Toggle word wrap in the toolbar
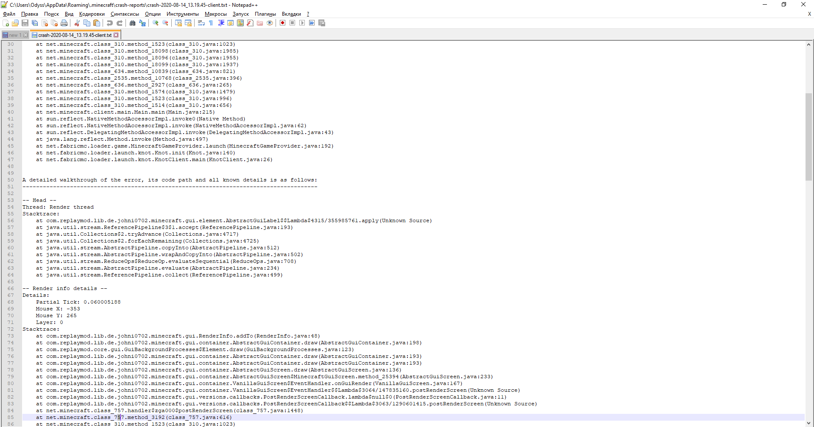 click(x=201, y=23)
